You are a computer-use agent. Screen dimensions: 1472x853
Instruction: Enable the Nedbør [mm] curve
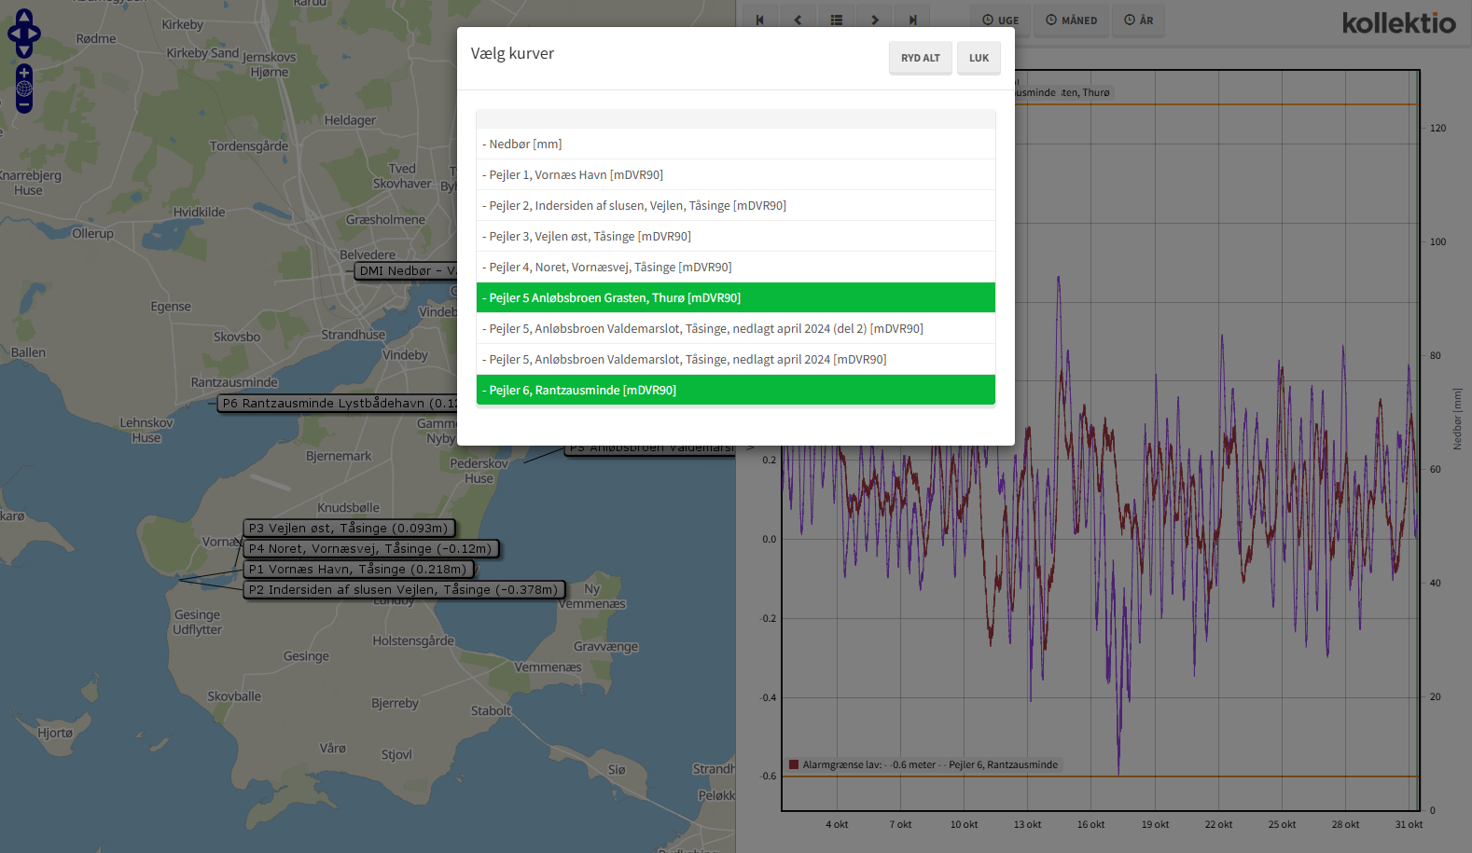coord(735,144)
